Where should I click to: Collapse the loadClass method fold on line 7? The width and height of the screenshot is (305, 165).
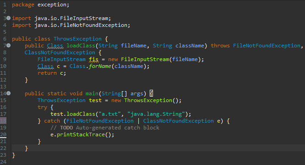coord(8,45)
